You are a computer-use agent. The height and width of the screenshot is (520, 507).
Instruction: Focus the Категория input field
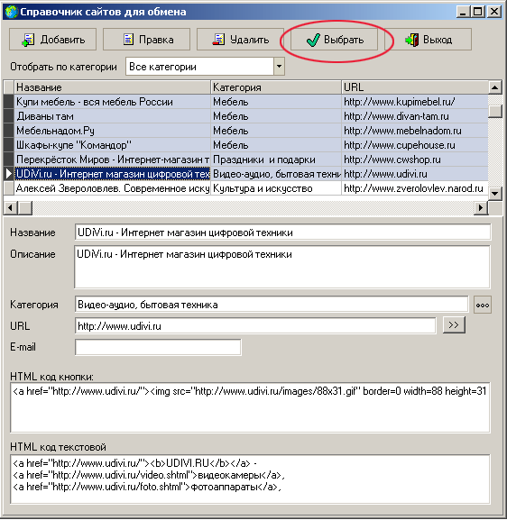[272, 305]
